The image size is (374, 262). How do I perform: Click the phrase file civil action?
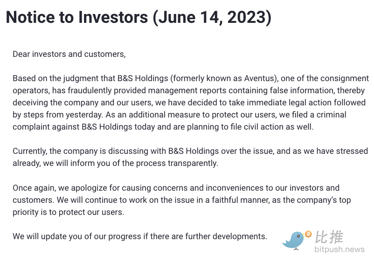coord(257,127)
